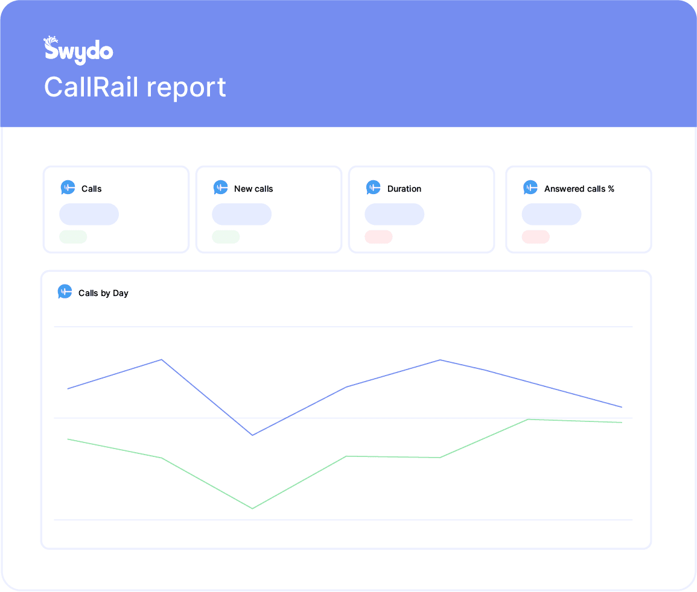Click the Answered calls % label
The height and width of the screenshot is (592, 697).
[x=579, y=189]
